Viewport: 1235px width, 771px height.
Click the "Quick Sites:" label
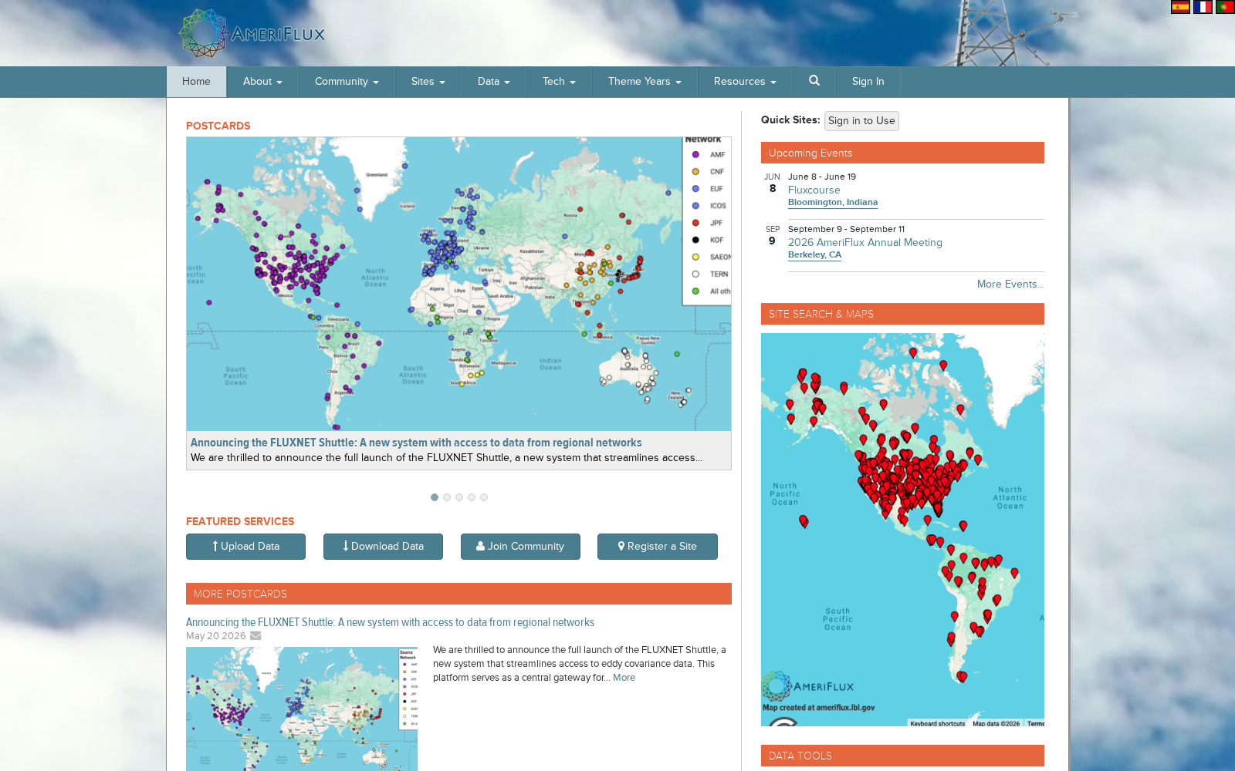pos(790,120)
